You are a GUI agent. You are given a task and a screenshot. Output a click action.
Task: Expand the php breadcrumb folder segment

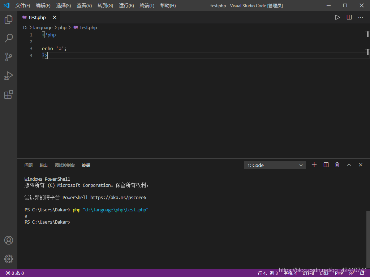[x=62, y=27]
